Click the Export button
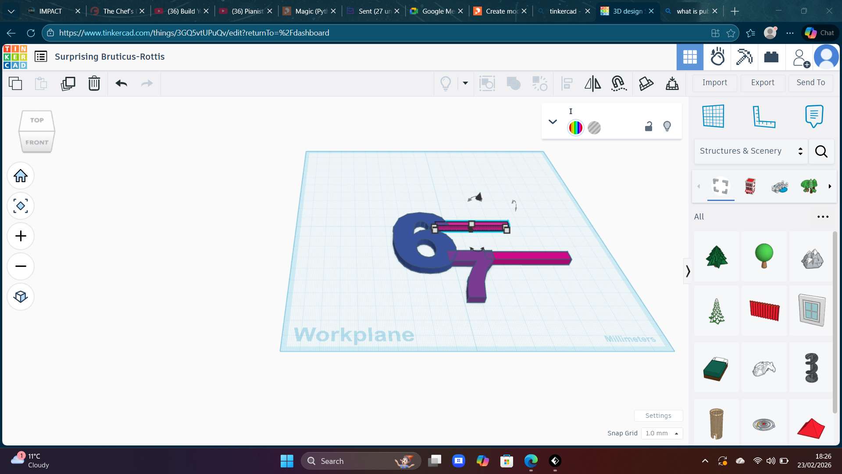 (763, 83)
